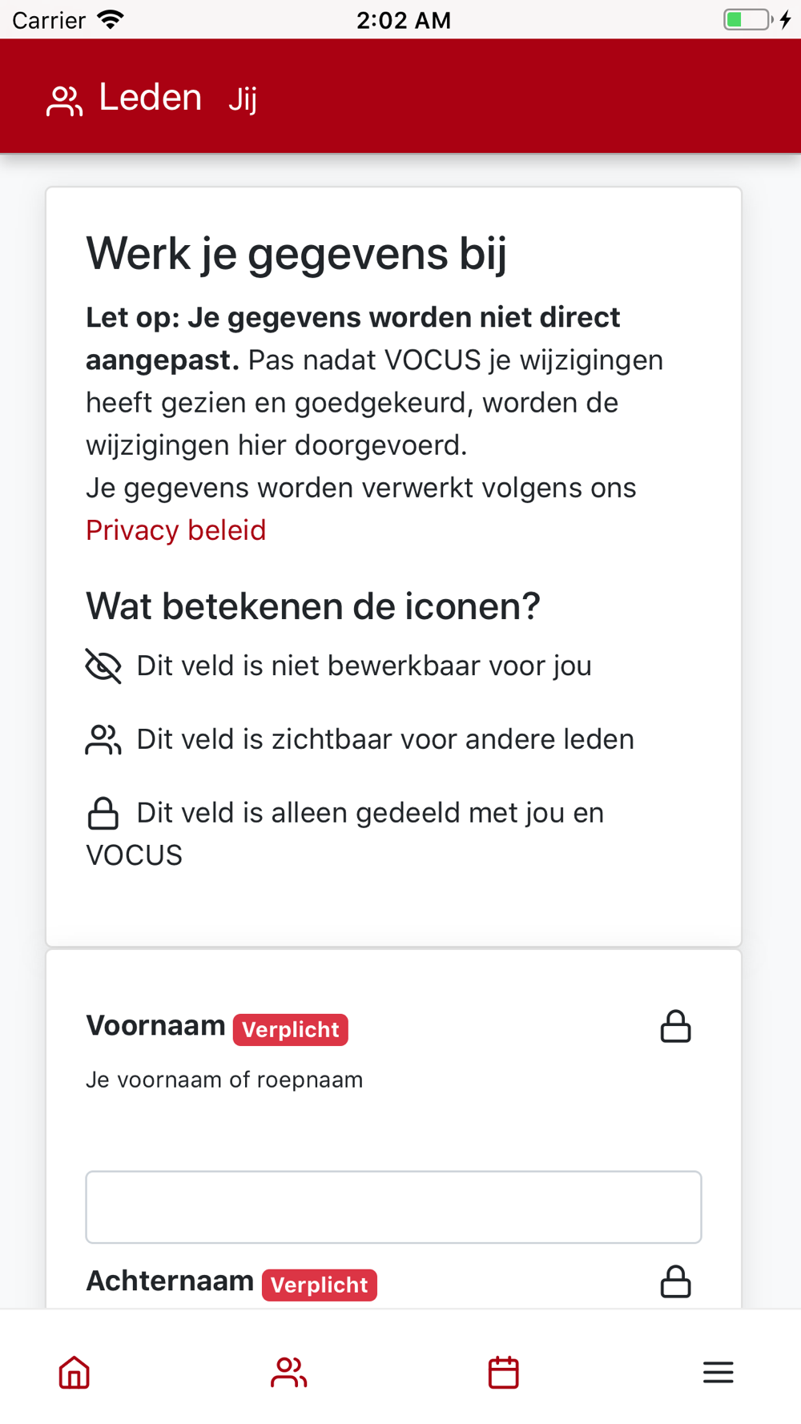Tap the lock icon next to Achternaam
This screenshot has width=801, height=1424.
pos(675,1281)
